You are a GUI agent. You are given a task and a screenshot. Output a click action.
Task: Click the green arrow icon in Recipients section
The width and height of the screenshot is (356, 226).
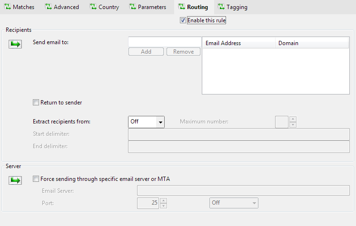pyautogui.click(x=15, y=44)
